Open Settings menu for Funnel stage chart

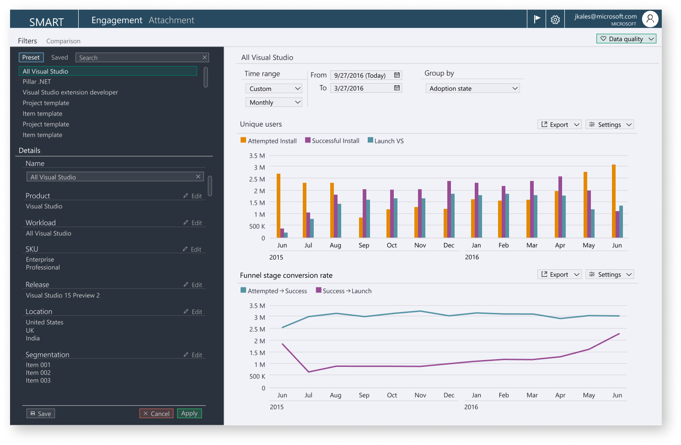pos(610,275)
